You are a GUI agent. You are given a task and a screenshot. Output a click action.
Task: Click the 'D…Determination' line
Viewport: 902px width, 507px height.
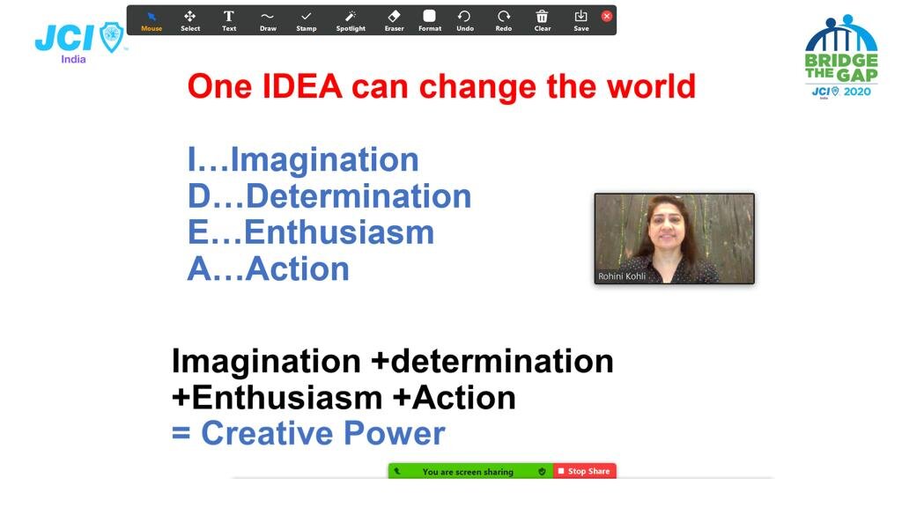tap(329, 196)
